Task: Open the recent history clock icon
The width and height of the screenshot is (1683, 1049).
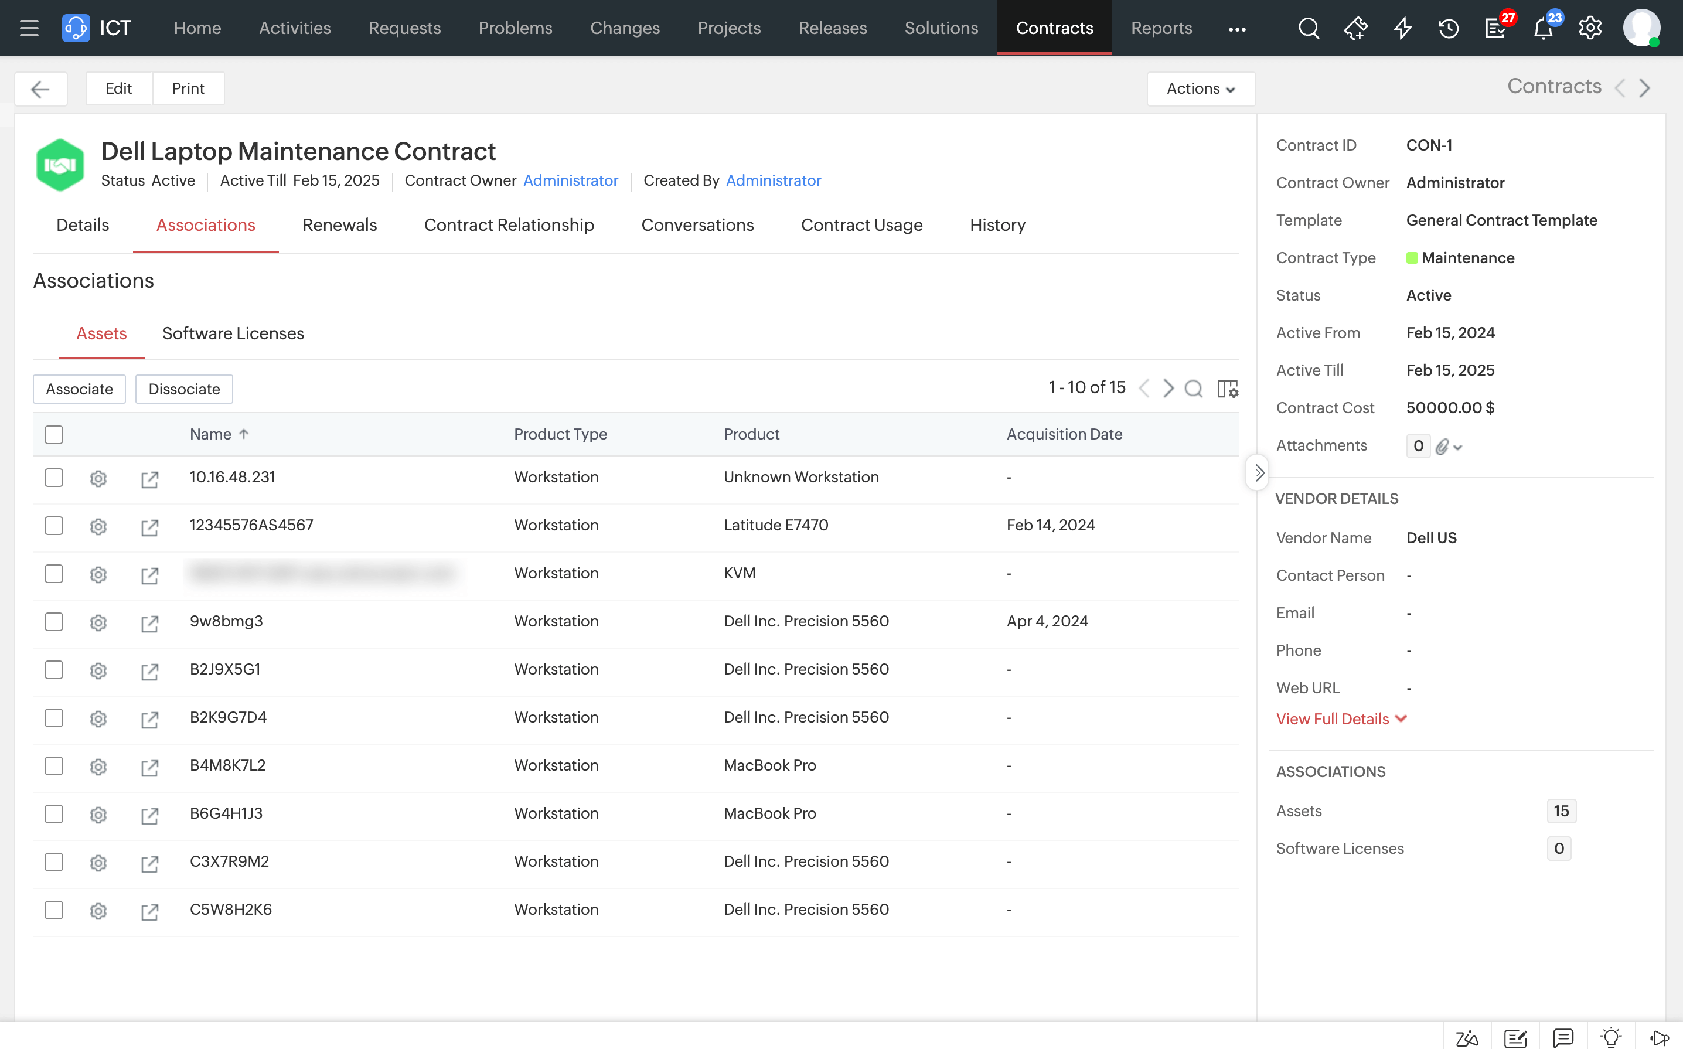Action: [1449, 29]
